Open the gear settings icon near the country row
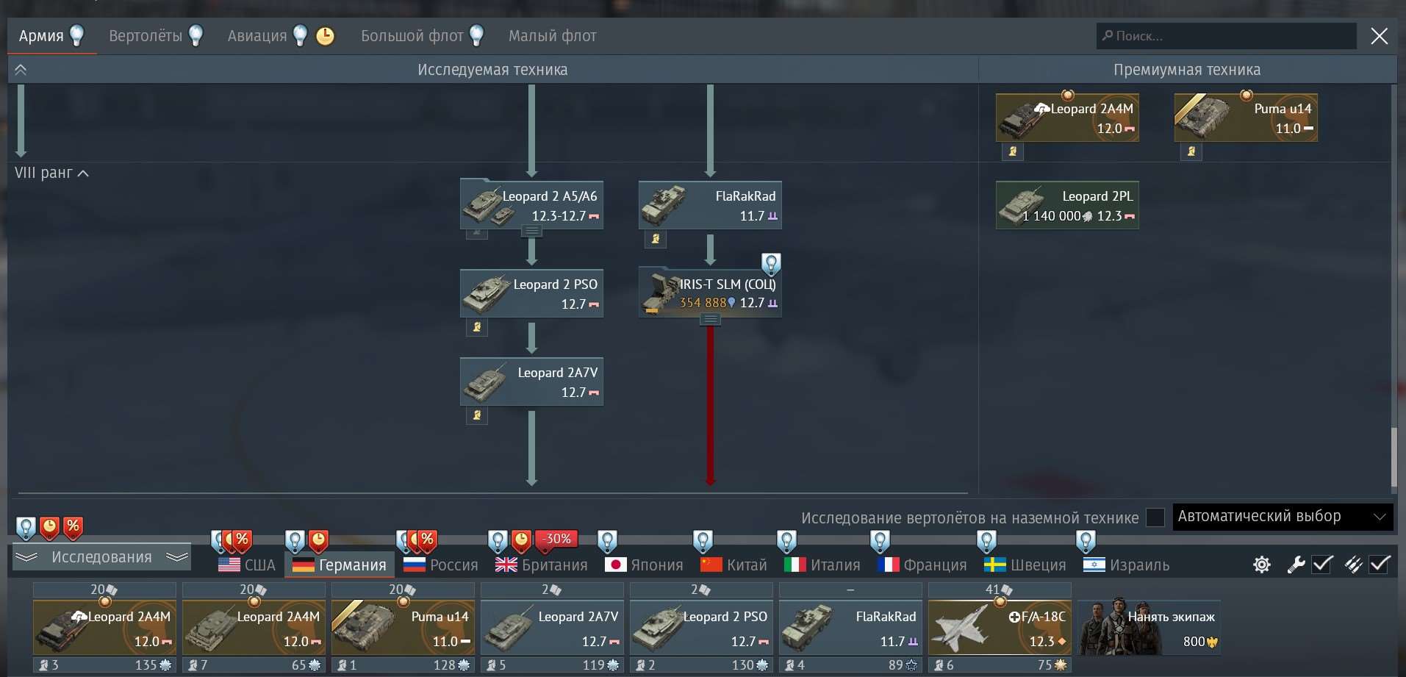 click(x=1262, y=565)
